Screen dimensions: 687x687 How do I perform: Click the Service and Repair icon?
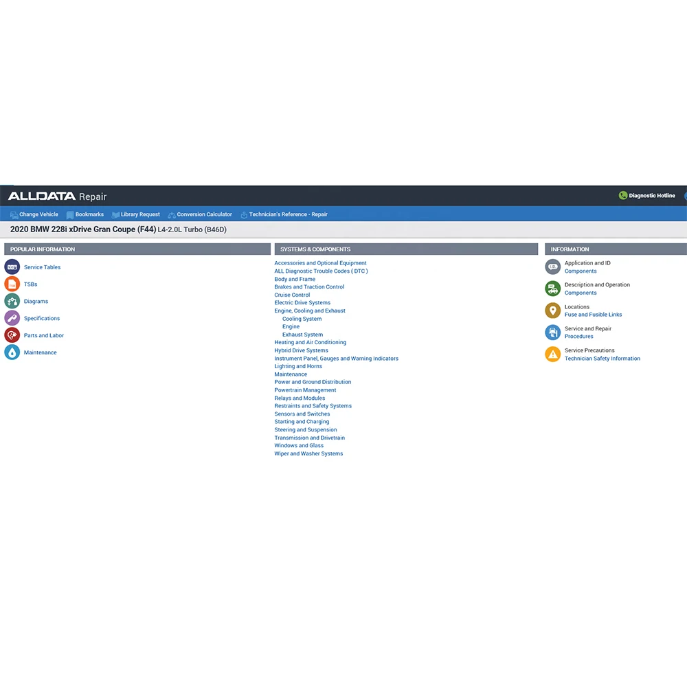(553, 333)
